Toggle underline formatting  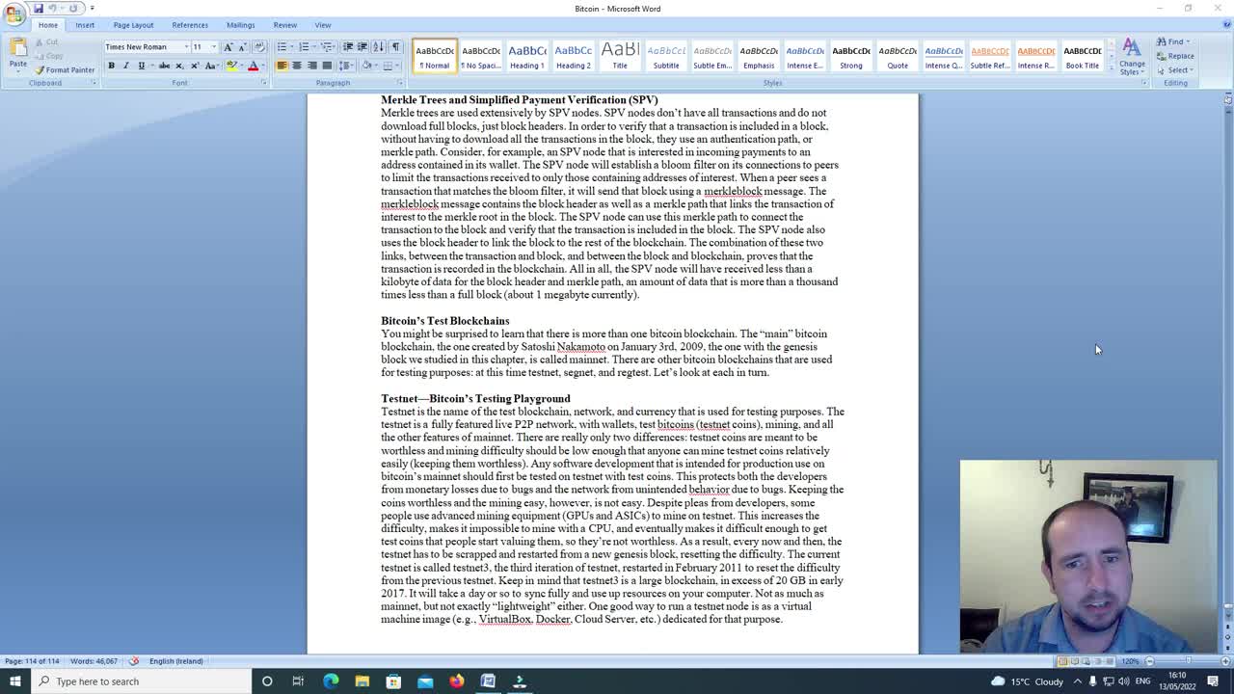pos(141,66)
